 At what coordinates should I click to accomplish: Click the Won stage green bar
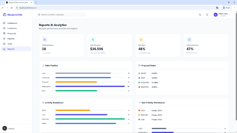click(x=76, y=91)
